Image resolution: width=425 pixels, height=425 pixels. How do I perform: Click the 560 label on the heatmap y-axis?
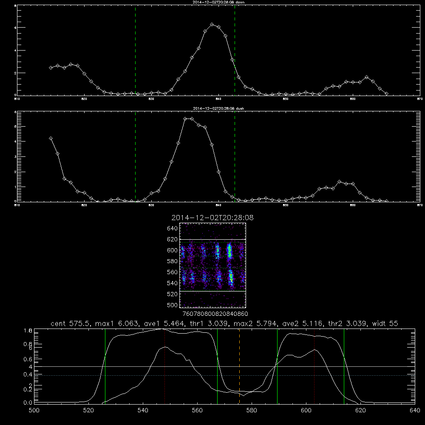click(x=173, y=272)
